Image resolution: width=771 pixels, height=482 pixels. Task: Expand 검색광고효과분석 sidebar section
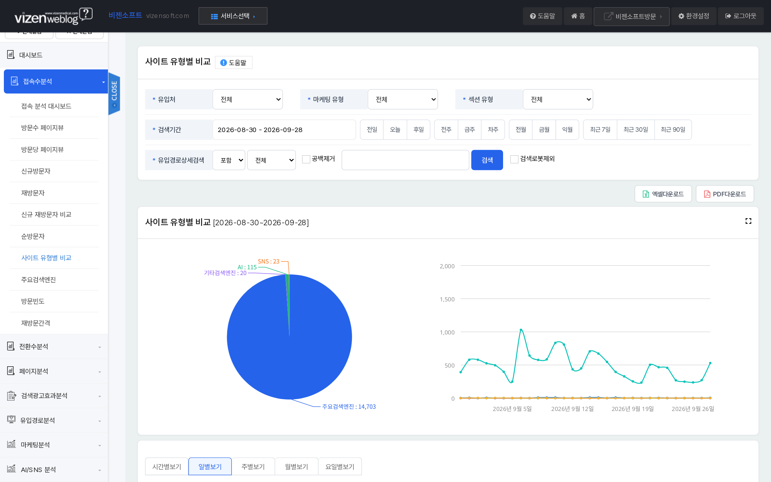tap(54, 396)
